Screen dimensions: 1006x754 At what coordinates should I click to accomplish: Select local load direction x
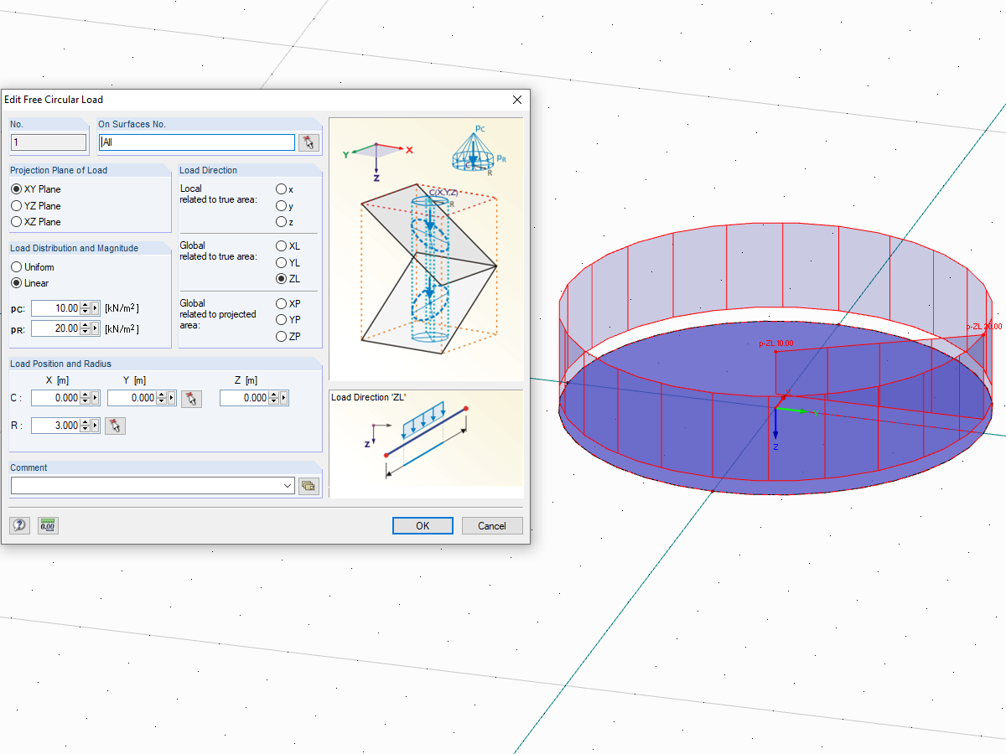[x=285, y=189]
